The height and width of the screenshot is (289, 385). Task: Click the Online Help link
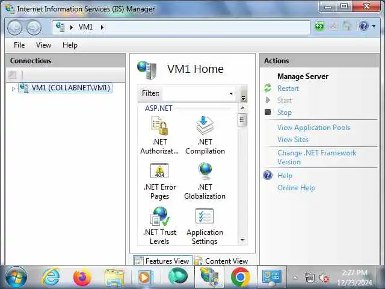coord(296,188)
